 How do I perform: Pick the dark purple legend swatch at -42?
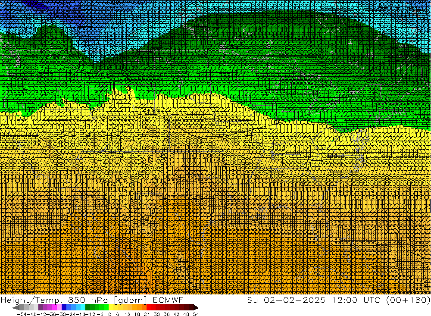coord(41,307)
